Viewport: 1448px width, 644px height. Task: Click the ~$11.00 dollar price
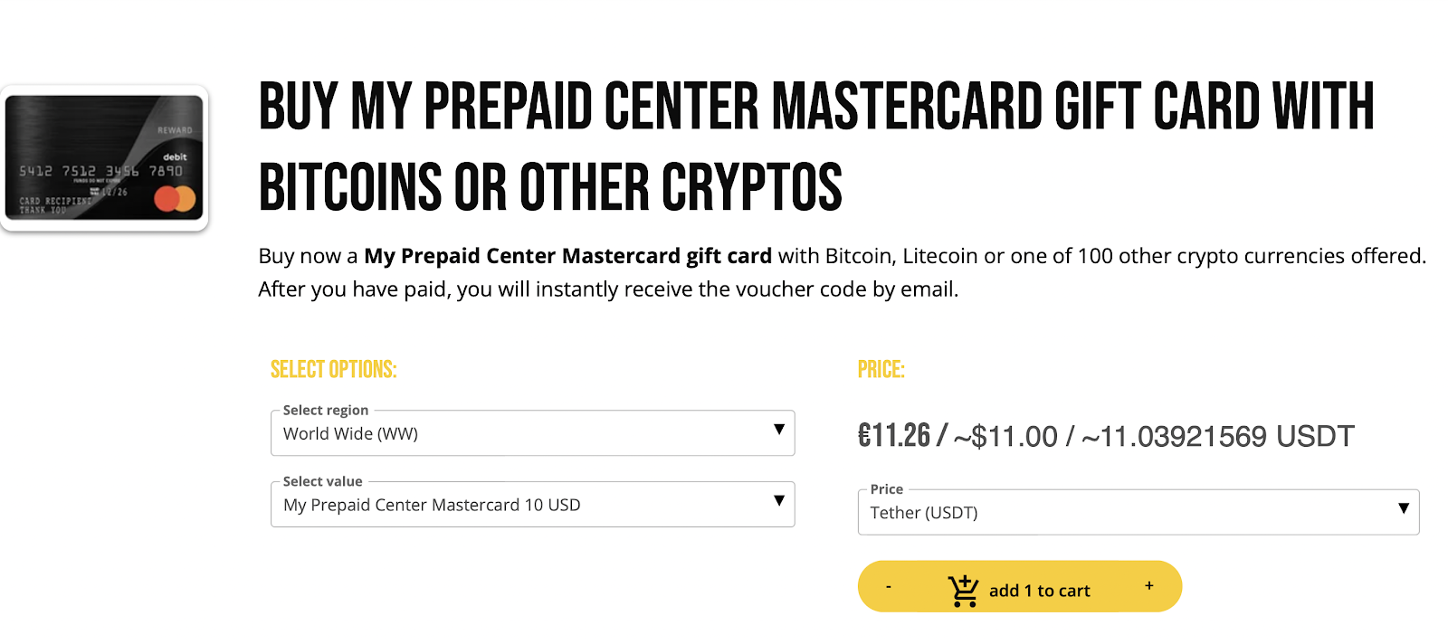coord(1005,437)
